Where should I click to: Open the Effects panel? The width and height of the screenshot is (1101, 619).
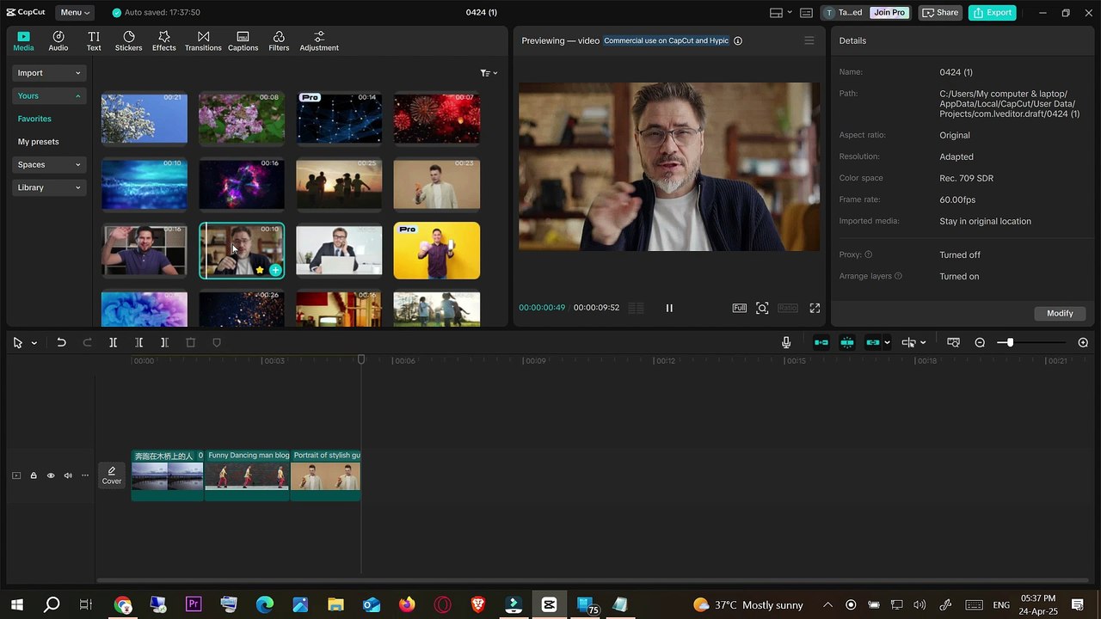[x=164, y=40]
